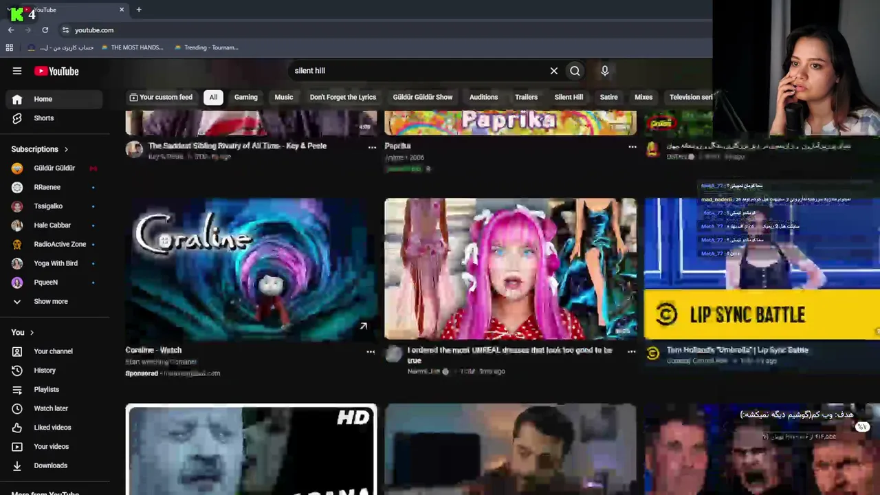This screenshot has width=880, height=495.
Task: Open the Trending - Tournam... bookmark
Action: point(206,47)
